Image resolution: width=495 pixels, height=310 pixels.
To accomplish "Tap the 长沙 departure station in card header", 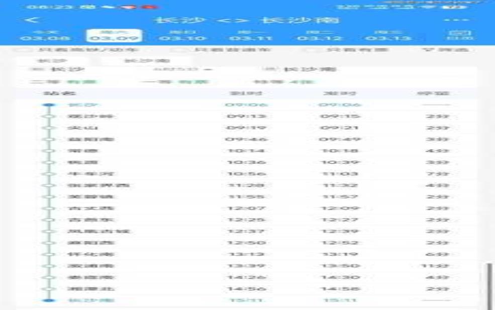I will tap(67, 69).
